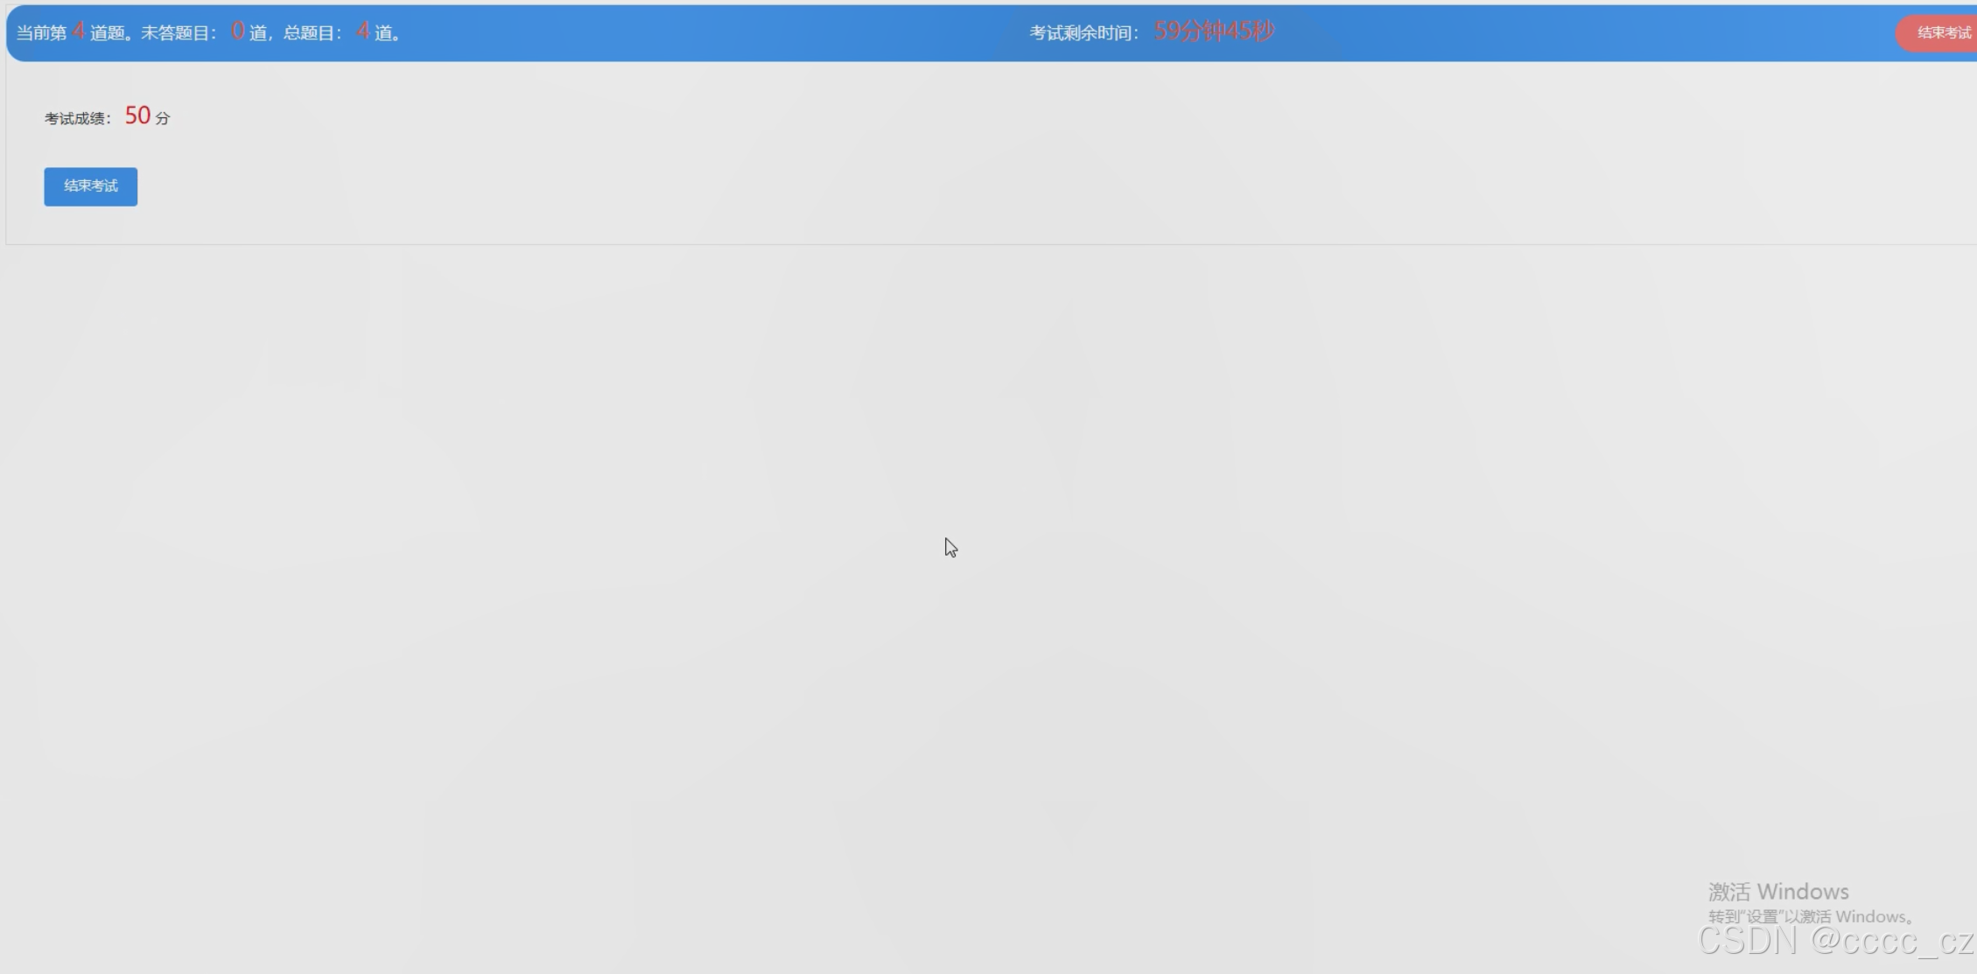
Task: Click the 道 text after total count
Action: pos(383,33)
